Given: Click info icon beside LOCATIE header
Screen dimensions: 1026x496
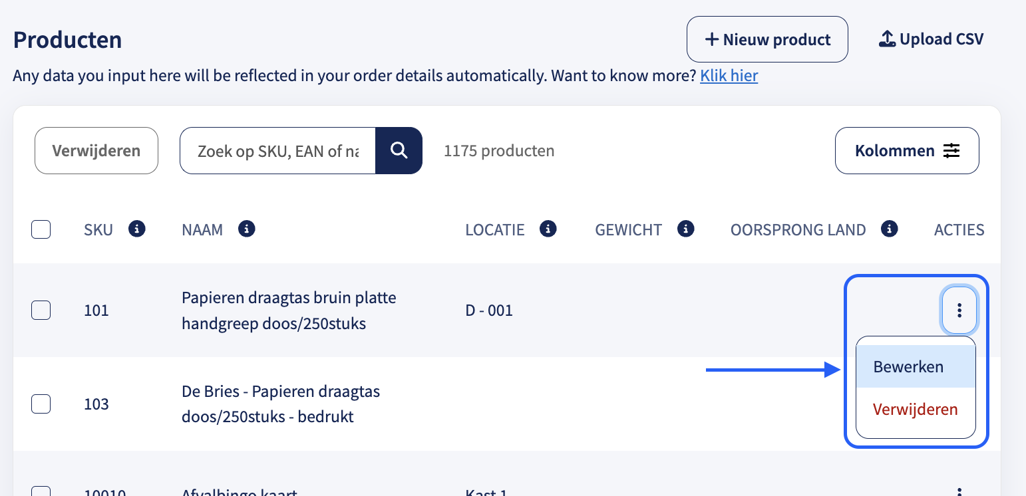Looking at the screenshot, I should (x=548, y=229).
